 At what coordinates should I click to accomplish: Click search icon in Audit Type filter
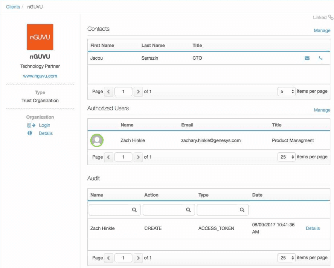tap(242, 210)
